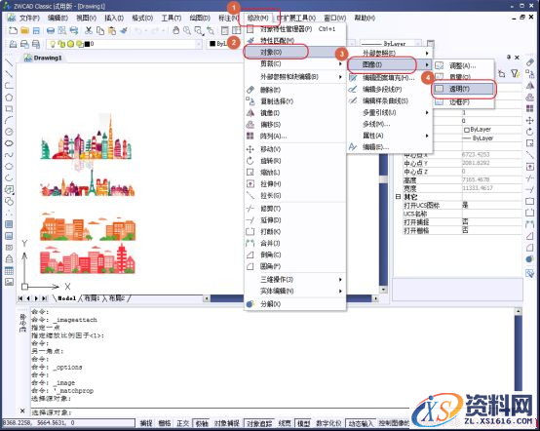This screenshot has width=540, height=431.
Task: Select the Hatch tool in left toolbar
Action: pos(9,224)
